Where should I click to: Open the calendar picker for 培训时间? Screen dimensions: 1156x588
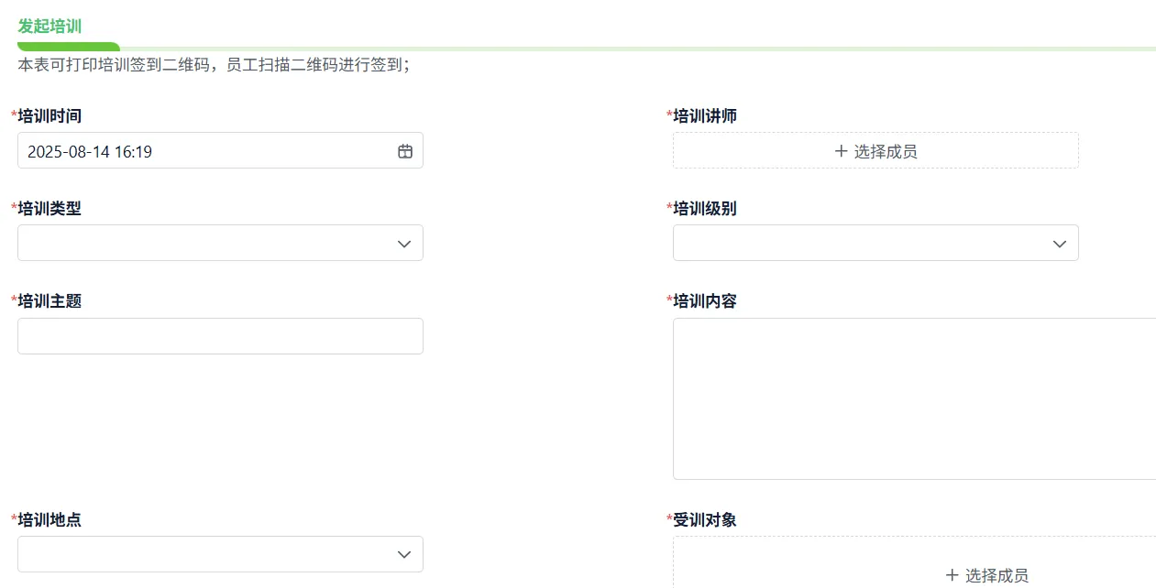tap(405, 151)
